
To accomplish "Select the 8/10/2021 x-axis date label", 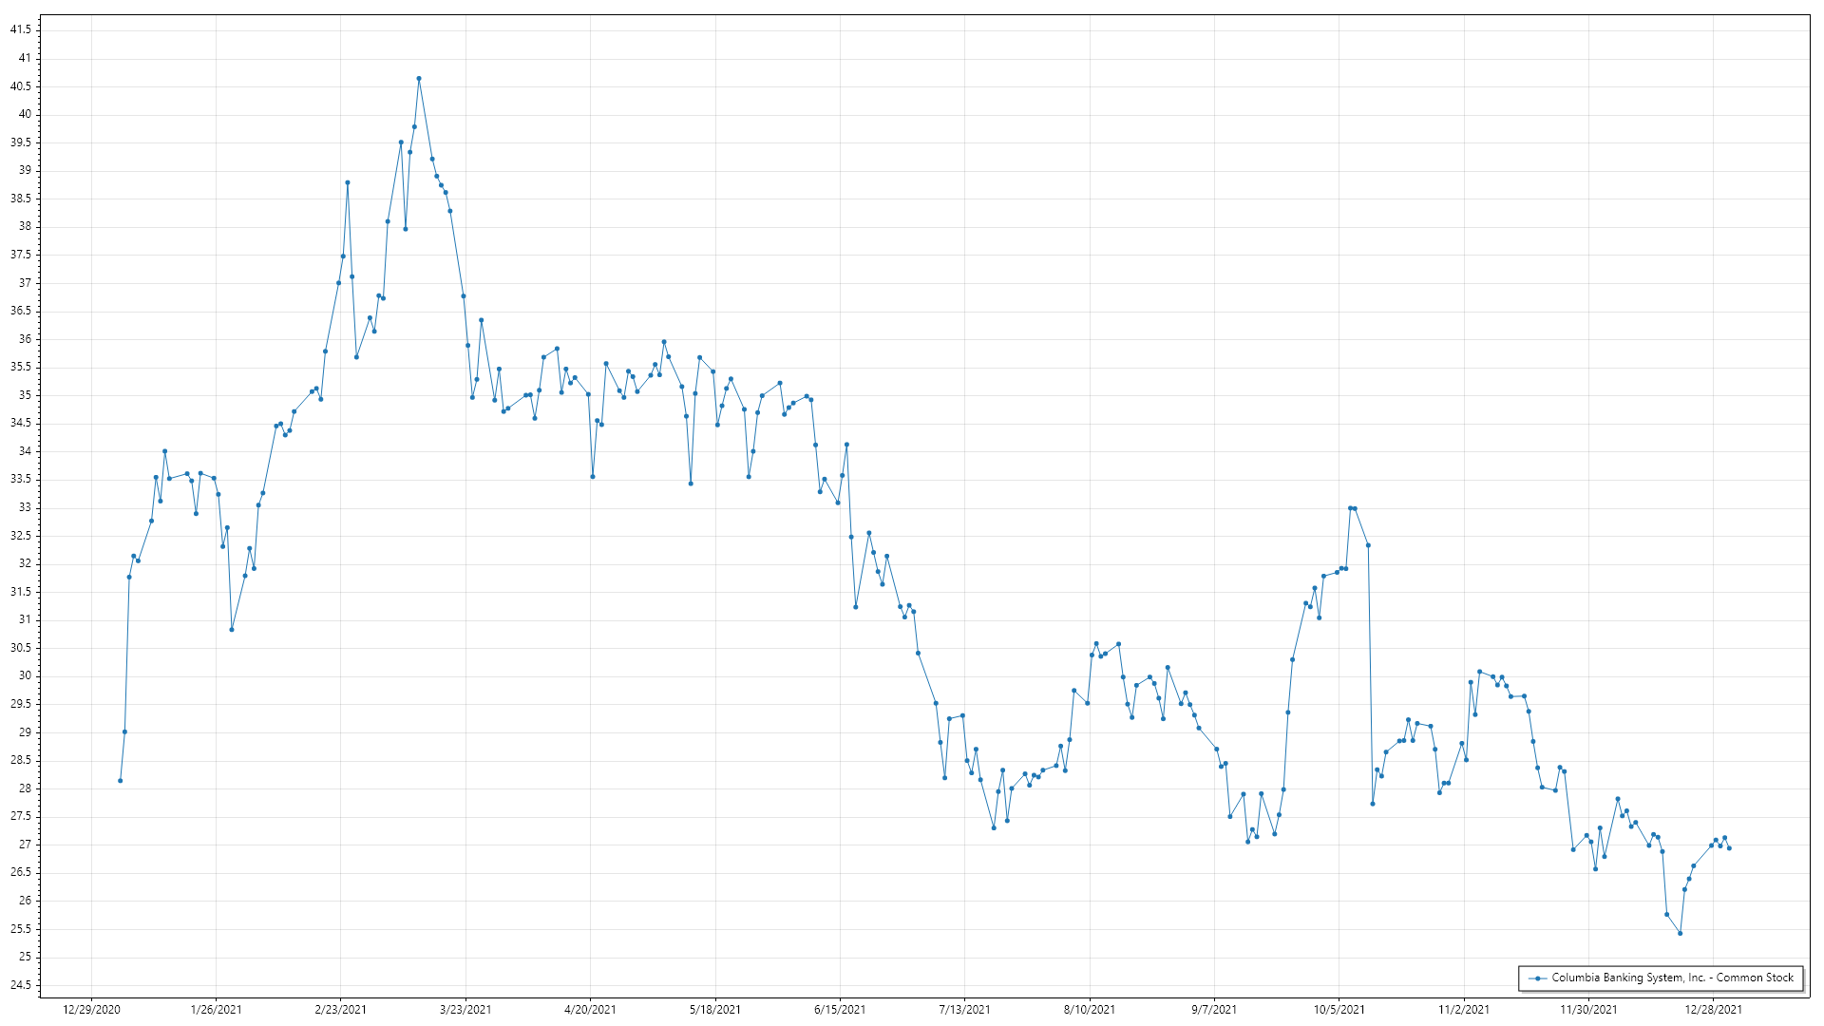I will pyautogui.click(x=1090, y=1009).
